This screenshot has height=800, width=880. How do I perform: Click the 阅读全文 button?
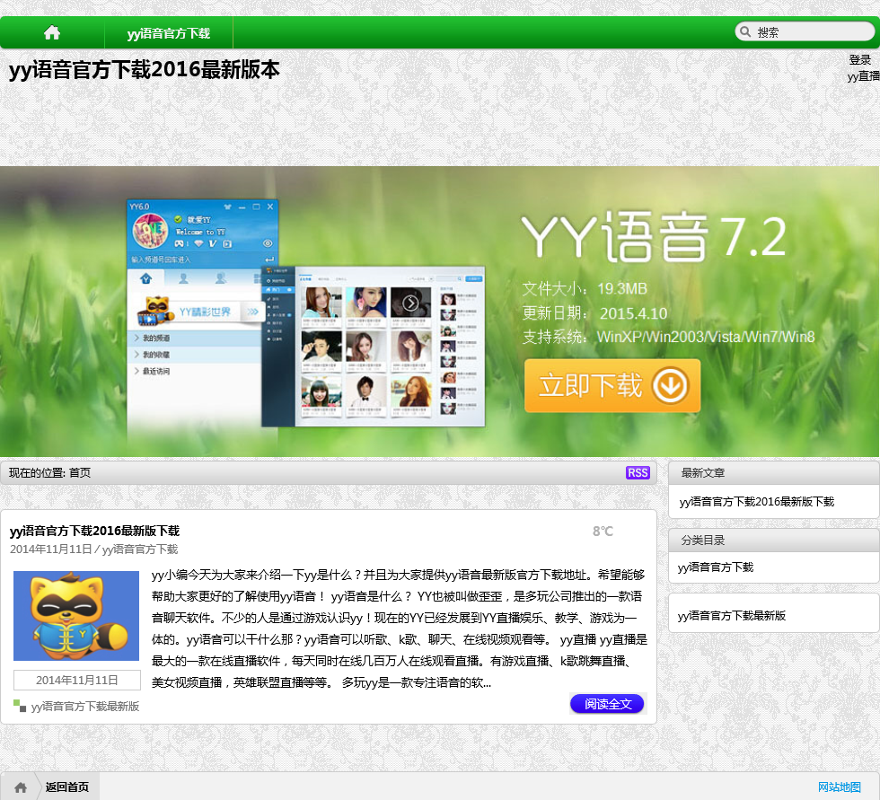point(607,704)
